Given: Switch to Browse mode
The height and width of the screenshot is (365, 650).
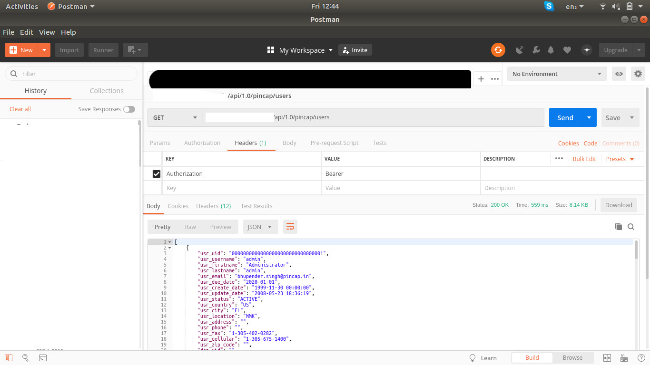Looking at the screenshot, I should [x=572, y=358].
